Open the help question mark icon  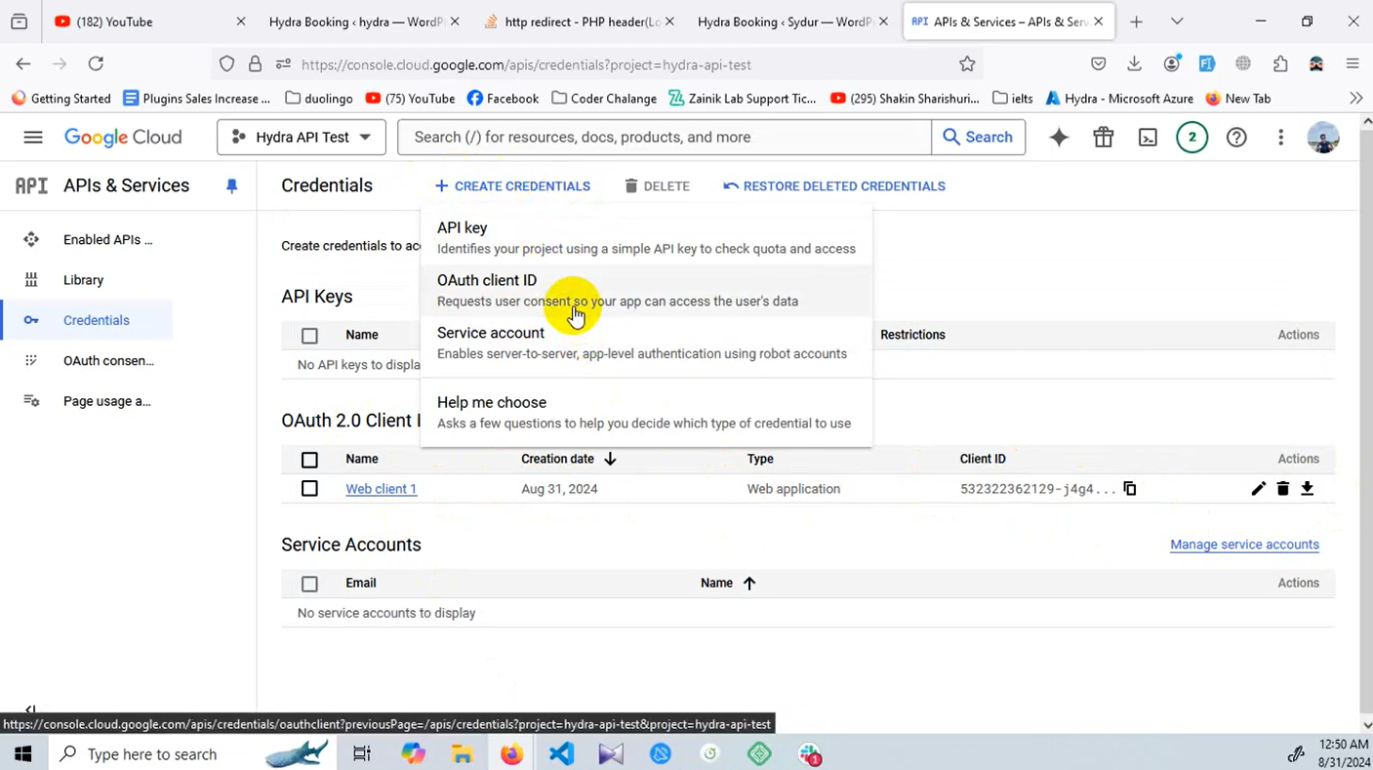click(1236, 138)
